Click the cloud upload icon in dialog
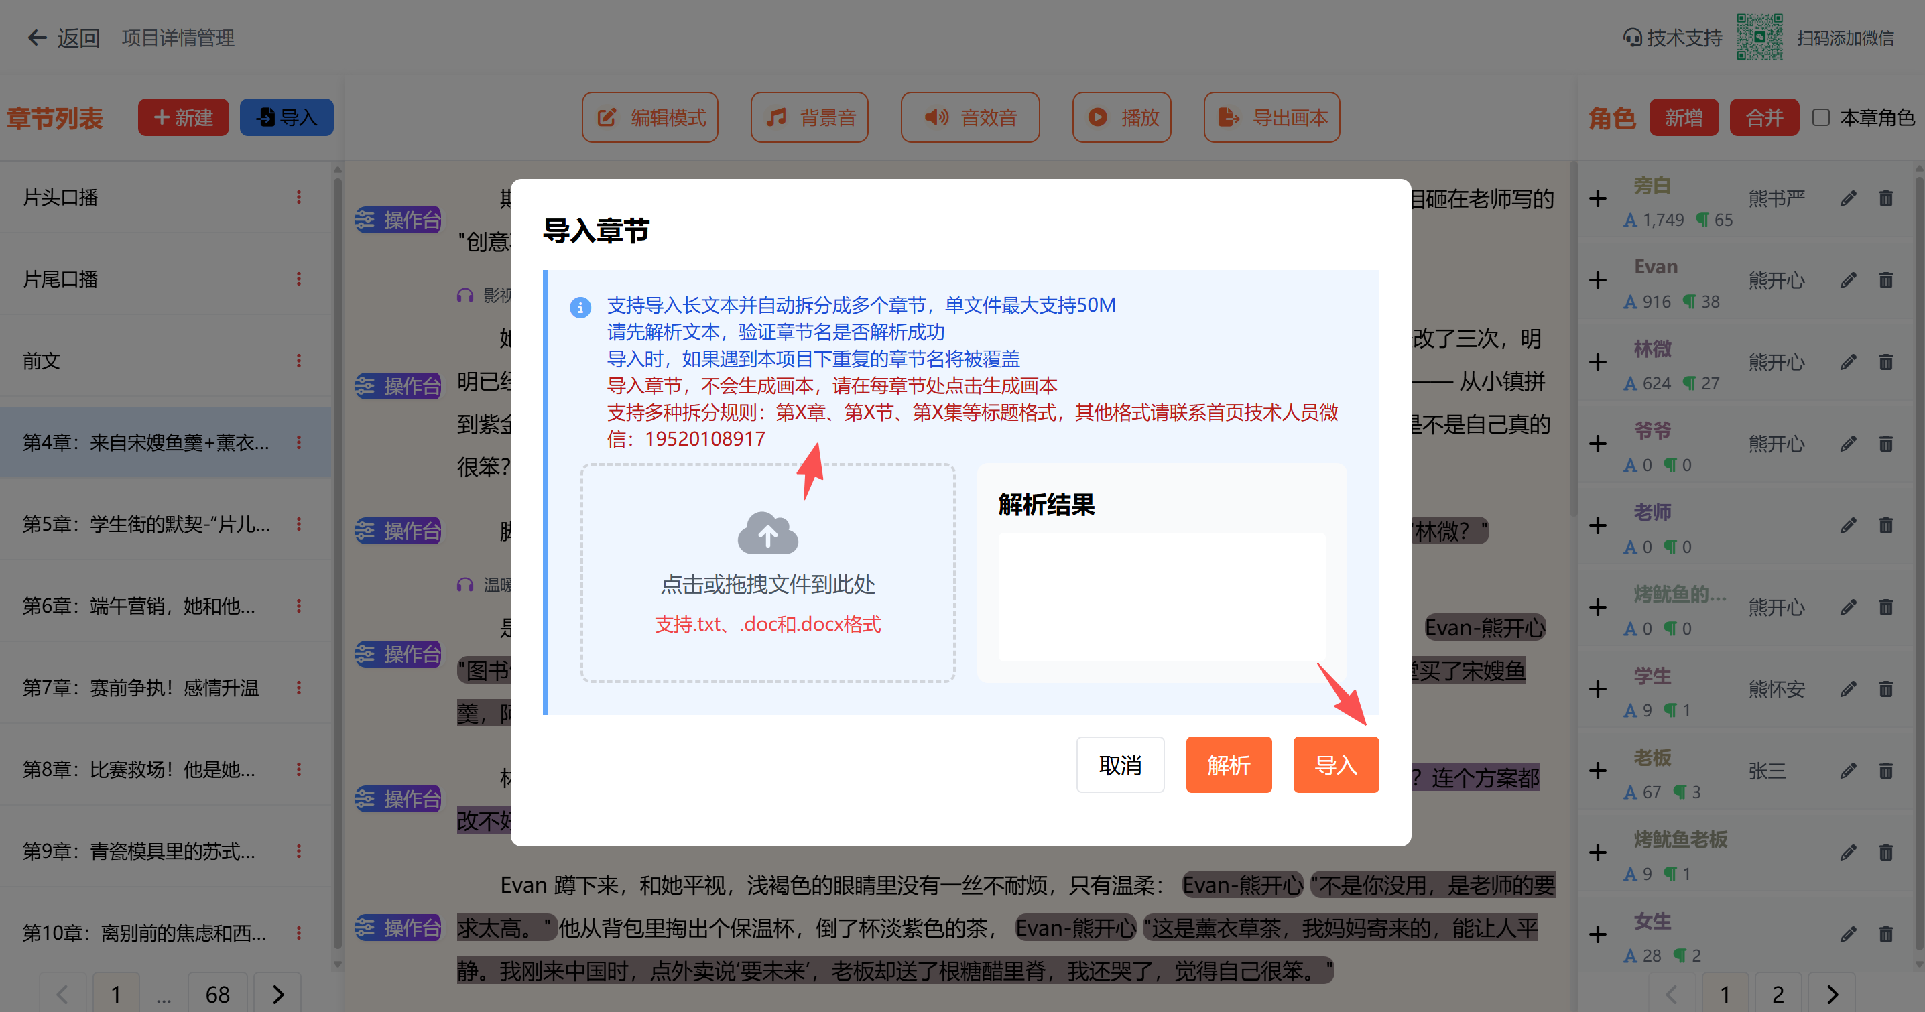 767,533
